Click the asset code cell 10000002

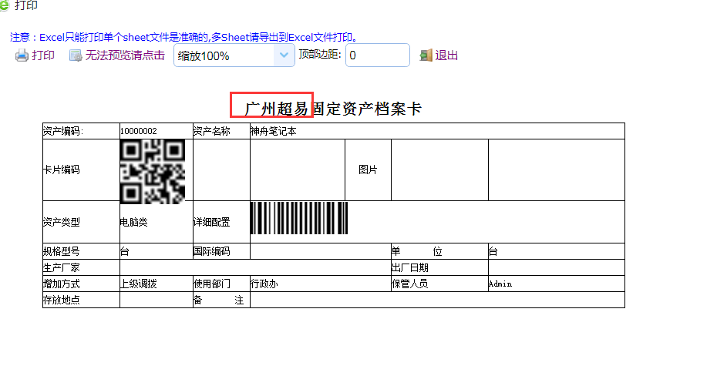tap(139, 132)
